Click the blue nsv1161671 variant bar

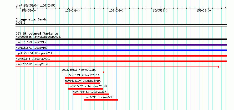coord(121,50)
